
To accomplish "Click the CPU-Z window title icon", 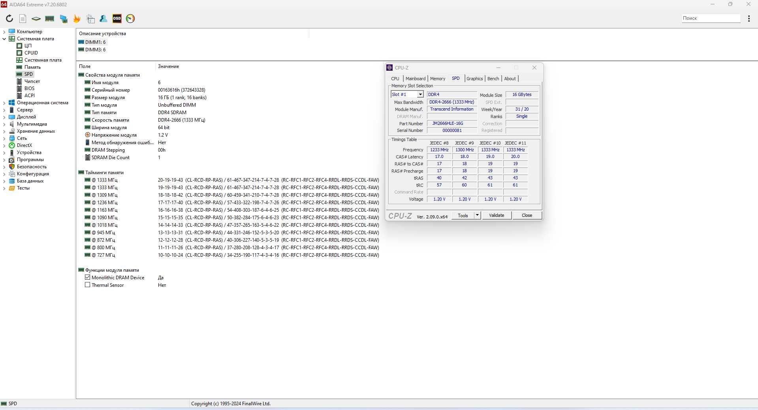I will tap(389, 68).
